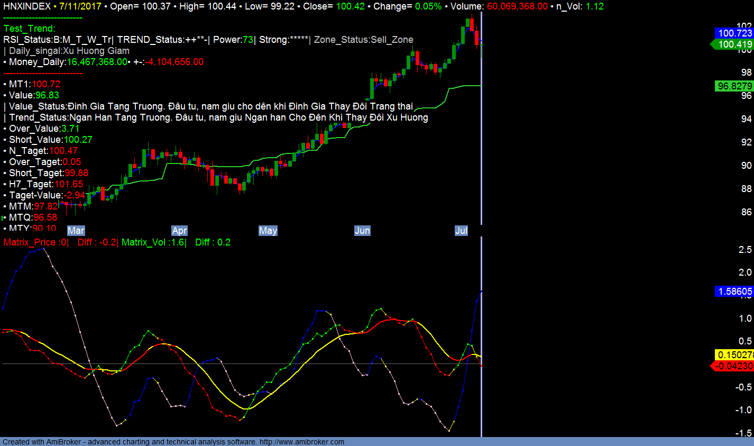Viewport: 754px width, 446px height.
Task: Click the HNXINDEX symbol title
Action: coord(27,6)
